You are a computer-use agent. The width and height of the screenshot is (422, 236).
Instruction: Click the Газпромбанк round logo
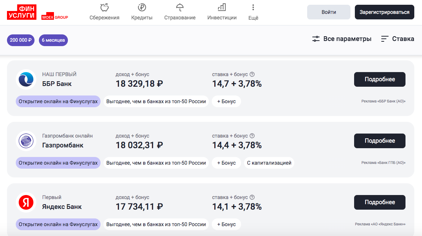coord(26,141)
